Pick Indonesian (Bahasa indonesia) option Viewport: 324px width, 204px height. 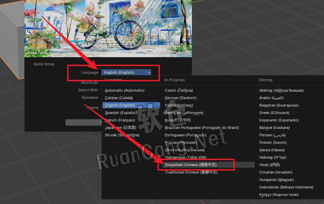coord(286,187)
